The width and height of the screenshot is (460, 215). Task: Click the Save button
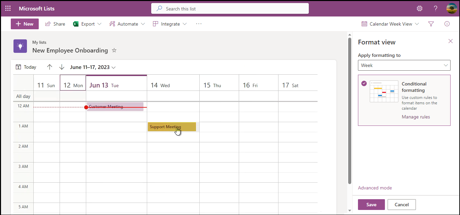coord(371,205)
